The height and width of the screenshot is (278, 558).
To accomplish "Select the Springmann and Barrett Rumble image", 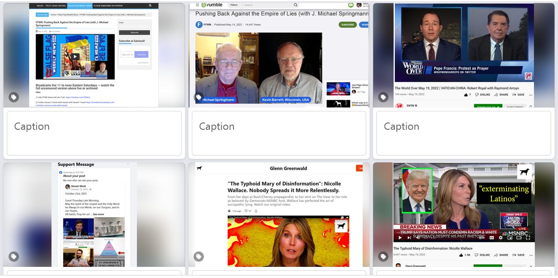I will point(279,55).
